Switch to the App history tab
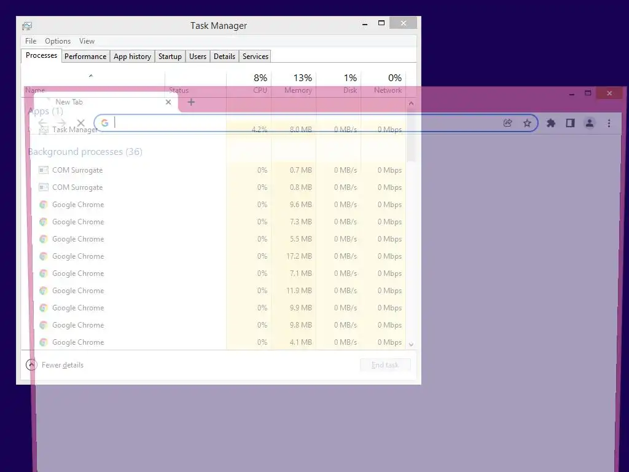 pos(133,56)
